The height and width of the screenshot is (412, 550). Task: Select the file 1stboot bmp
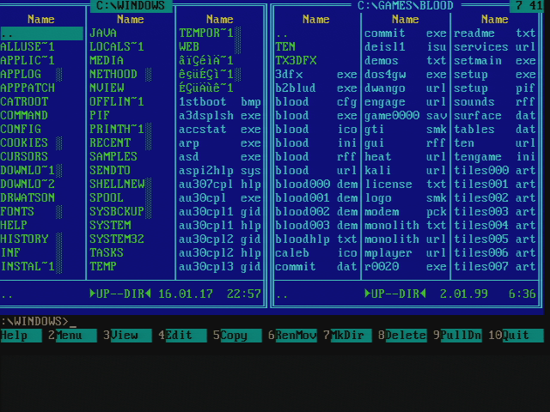coord(220,101)
